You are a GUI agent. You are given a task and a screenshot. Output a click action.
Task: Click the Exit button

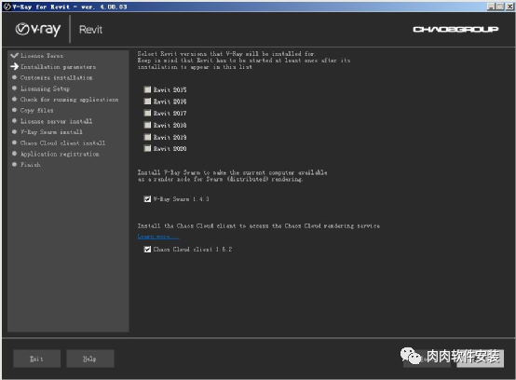tap(37, 359)
